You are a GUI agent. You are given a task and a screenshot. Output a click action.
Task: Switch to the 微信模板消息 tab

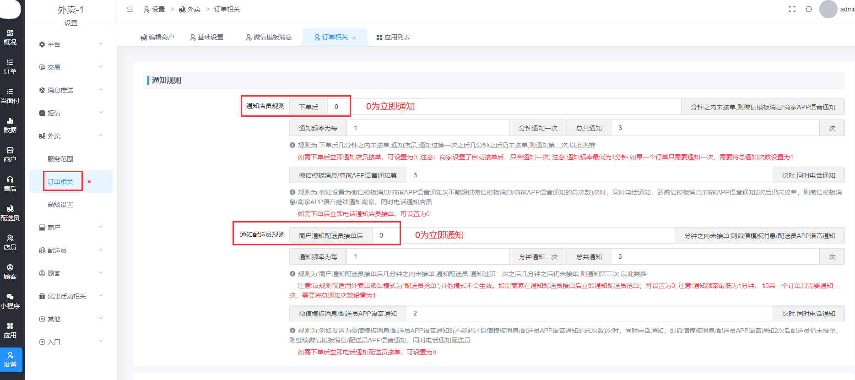(x=269, y=37)
